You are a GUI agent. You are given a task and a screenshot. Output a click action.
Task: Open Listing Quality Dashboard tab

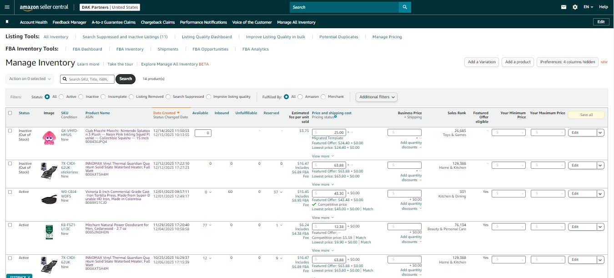coord(207,37)
